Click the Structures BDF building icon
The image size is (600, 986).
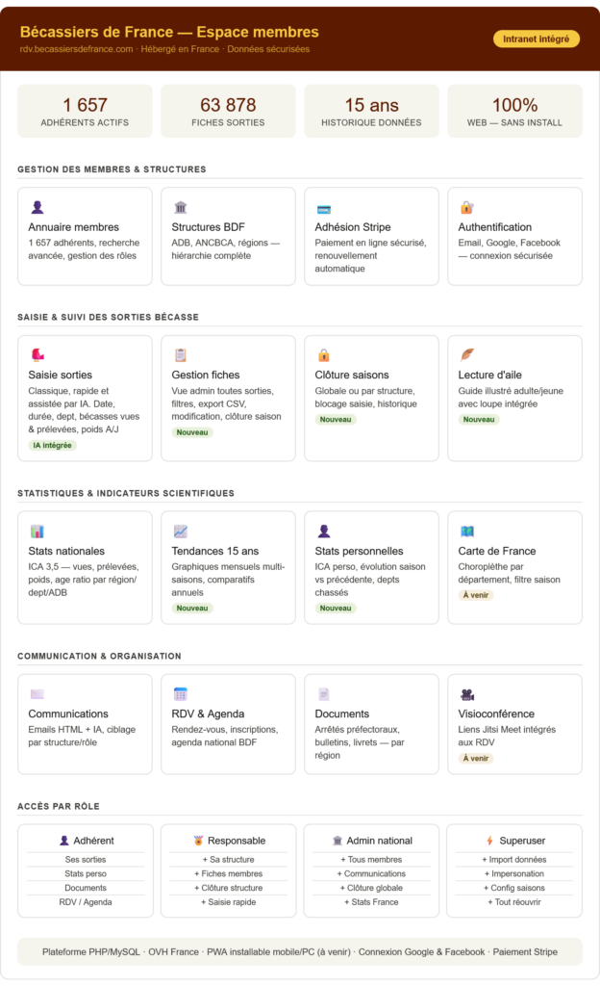point(181,207)
